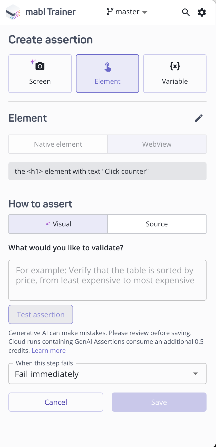Switch to WebView mode
The height and width of the screenshot is (447, 216).
click(x=157, y=144)
